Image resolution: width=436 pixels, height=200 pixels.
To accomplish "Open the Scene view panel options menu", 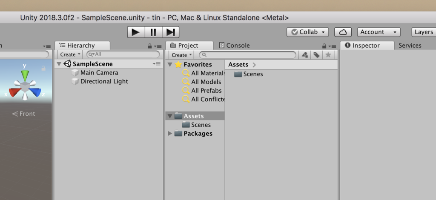I will (47, 46).
